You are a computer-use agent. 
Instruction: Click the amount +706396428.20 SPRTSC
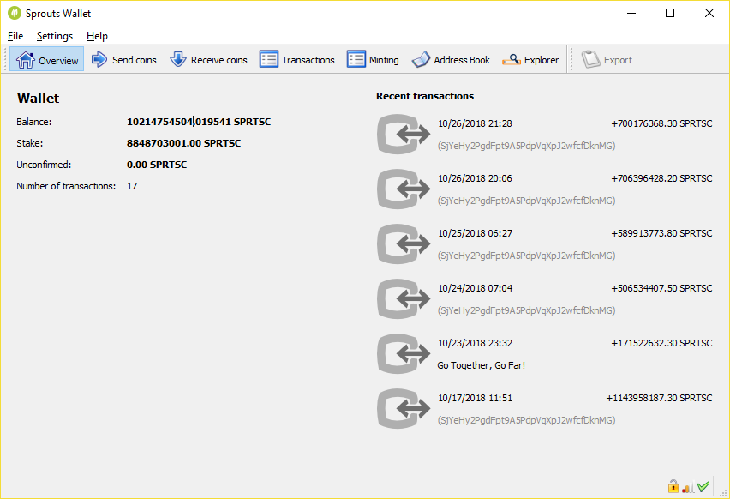pyautogui.click(x=661, y=178)
